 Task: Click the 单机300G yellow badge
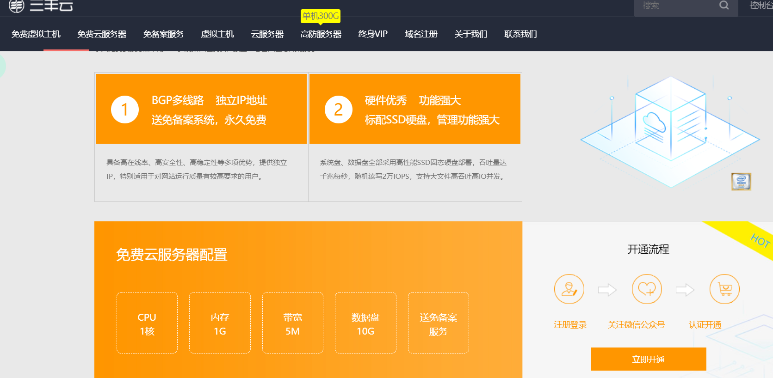pyautogui.click(x=321, y=16)
